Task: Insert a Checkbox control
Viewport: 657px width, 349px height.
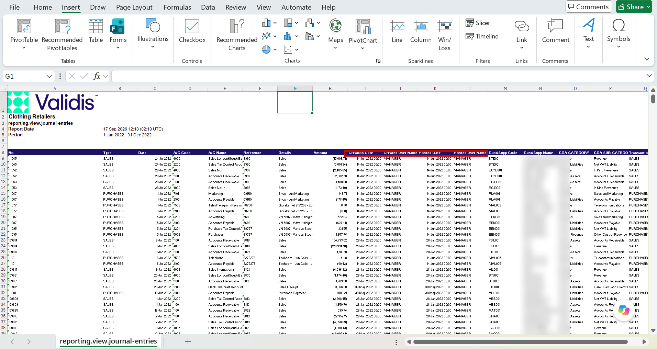Action: [192, 31]
